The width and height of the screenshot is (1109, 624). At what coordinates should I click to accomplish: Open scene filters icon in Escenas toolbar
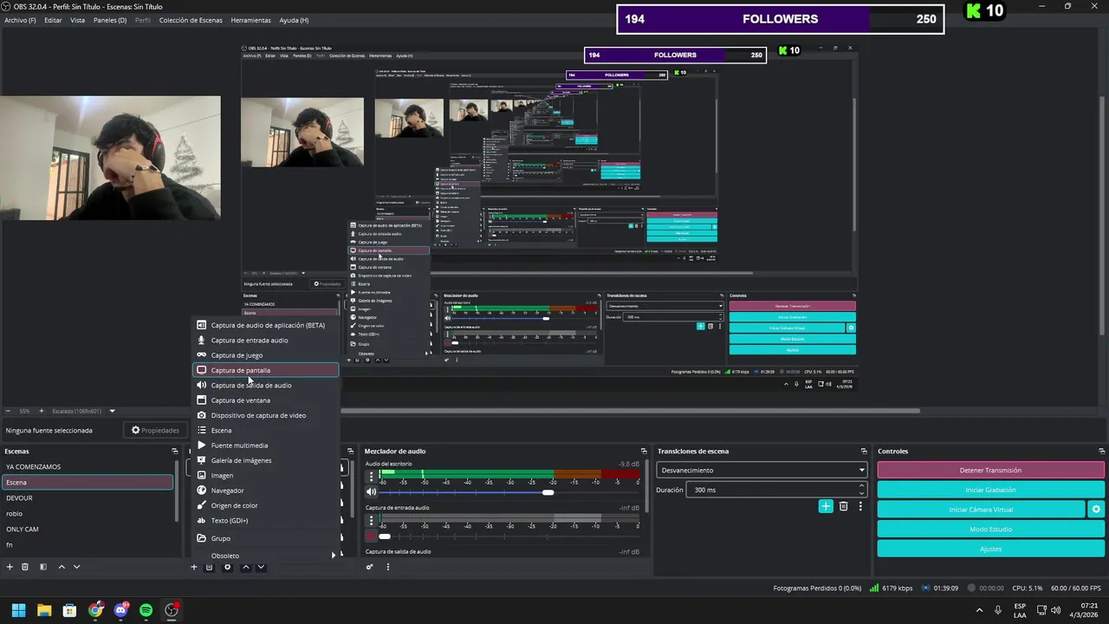tap(43, 567)
